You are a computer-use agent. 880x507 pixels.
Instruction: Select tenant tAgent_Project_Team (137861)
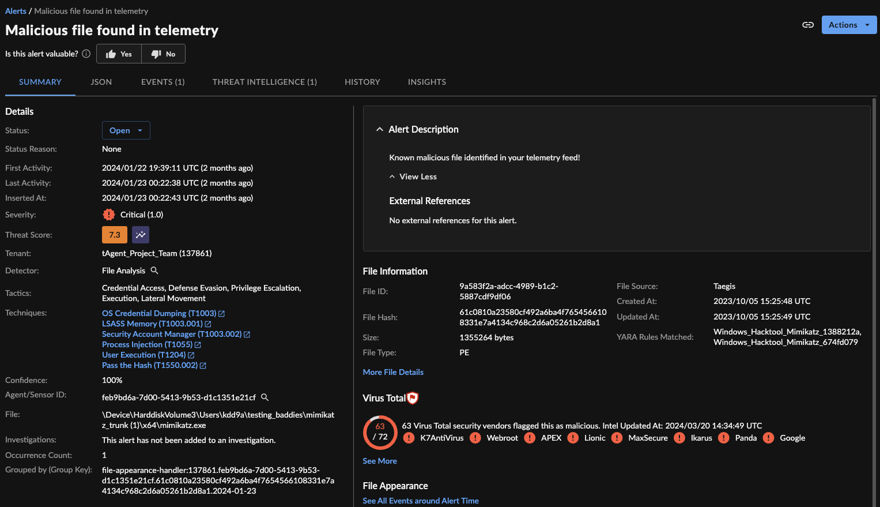click(x=157, y=253)
